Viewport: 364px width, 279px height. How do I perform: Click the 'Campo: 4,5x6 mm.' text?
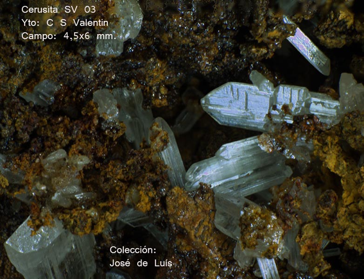pos(69,36)
